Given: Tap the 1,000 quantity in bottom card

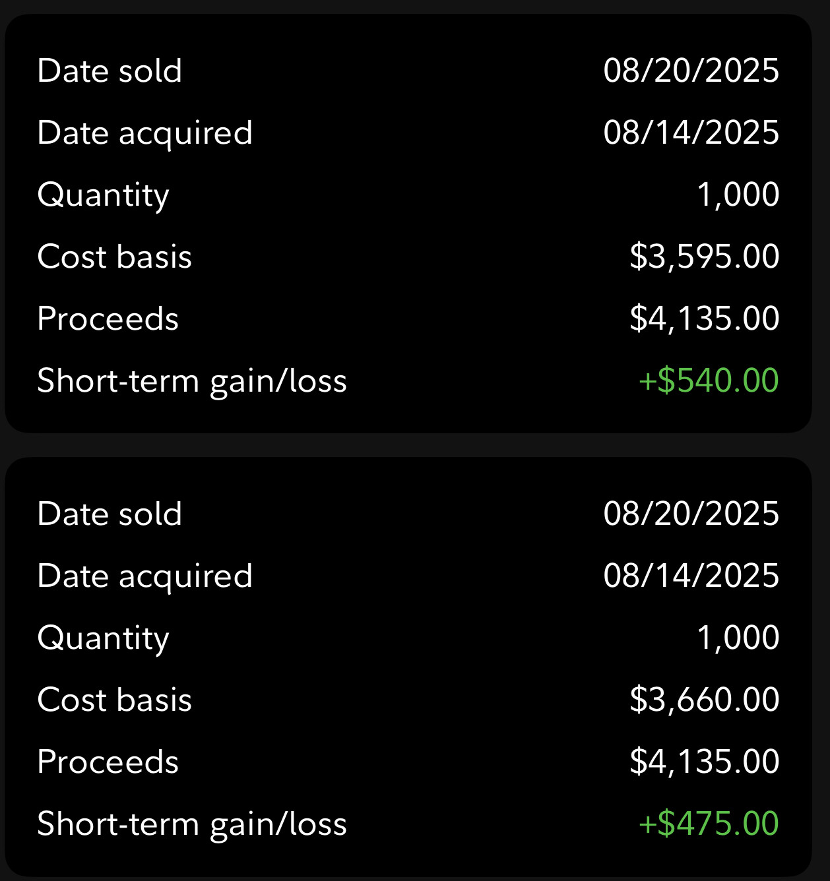Looking at the screenshot, I should [738, 638].
